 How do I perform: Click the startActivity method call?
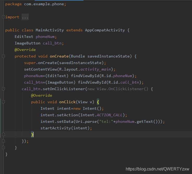click(x=56, y=128)
